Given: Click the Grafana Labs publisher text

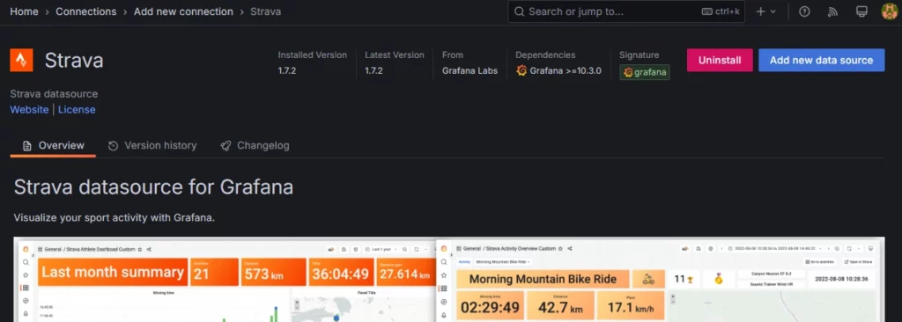Looking at the screenshot, I should coord(470,70).
